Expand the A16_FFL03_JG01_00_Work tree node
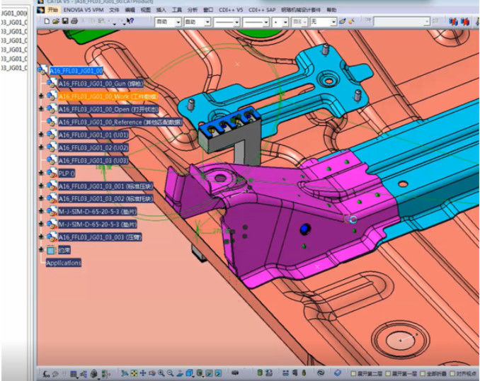This screenshot has height=381, width=480. [x=41, y=96]
